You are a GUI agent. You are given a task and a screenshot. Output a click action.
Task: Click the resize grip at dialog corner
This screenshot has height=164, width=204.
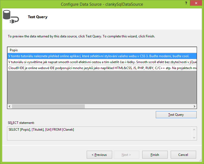point(200,160)
